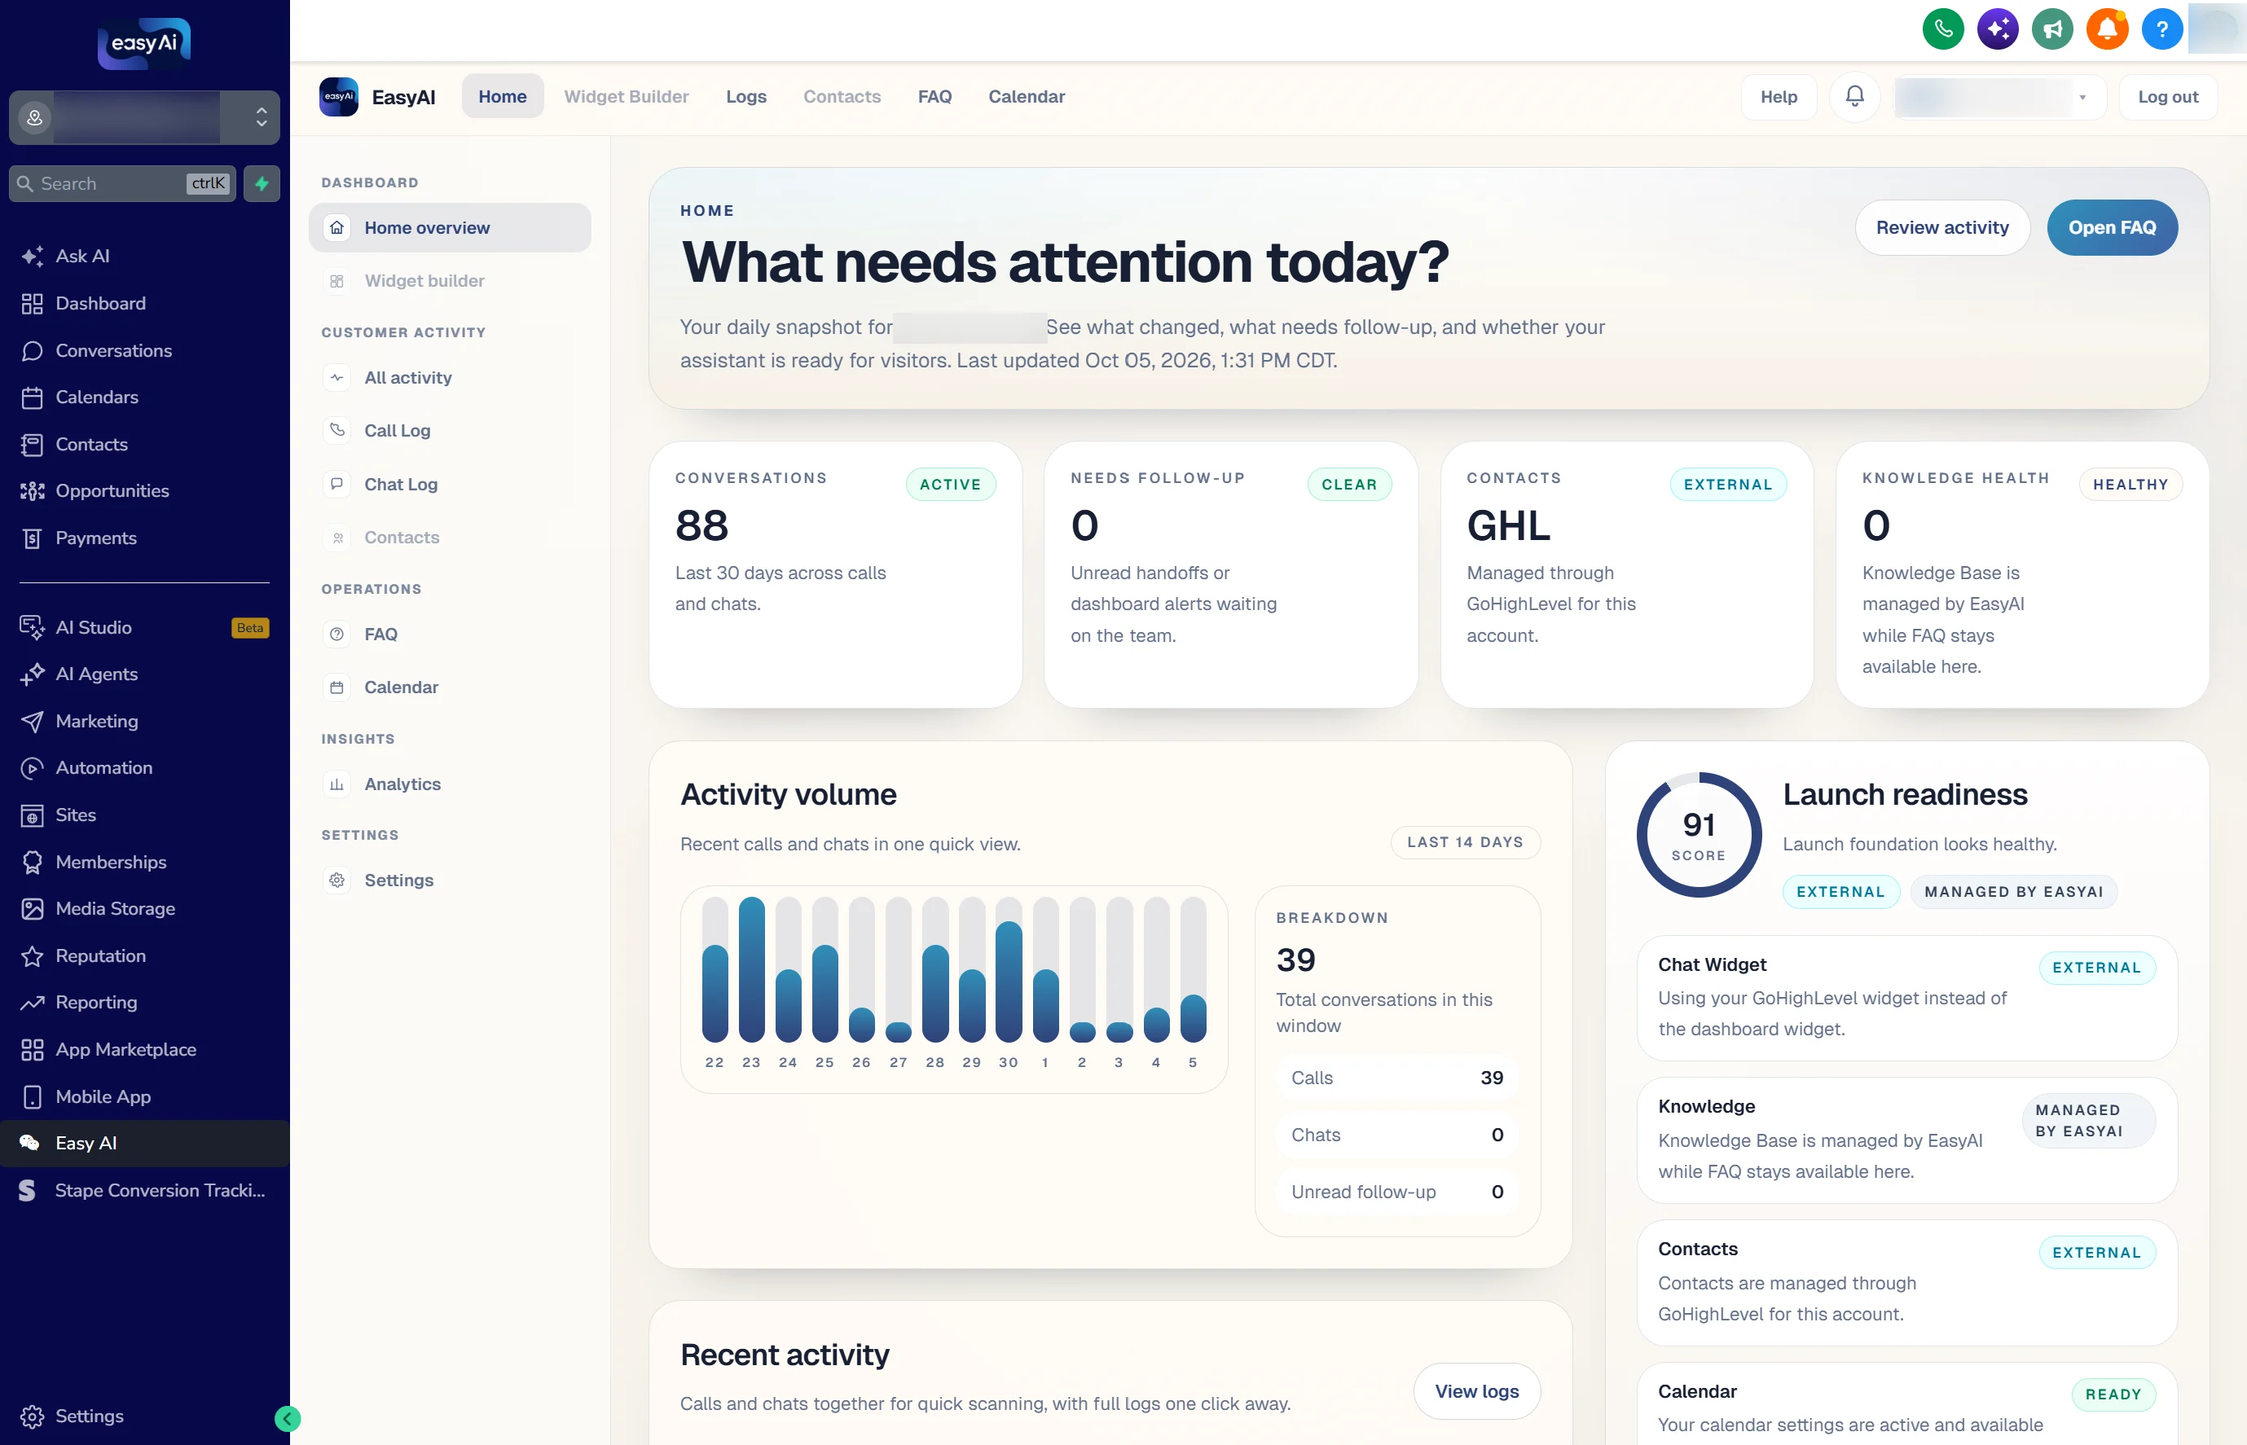Open All activity under Customer Activity
The width and height of the screenshot is (2247, 1445).
coord(450,377)
